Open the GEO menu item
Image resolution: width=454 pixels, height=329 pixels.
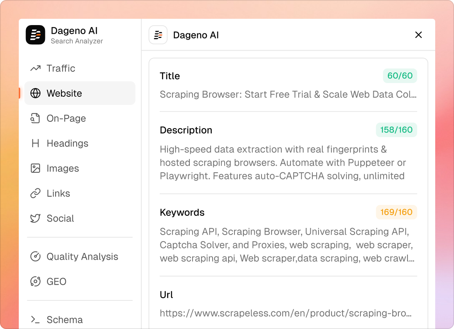pos(56,282)
